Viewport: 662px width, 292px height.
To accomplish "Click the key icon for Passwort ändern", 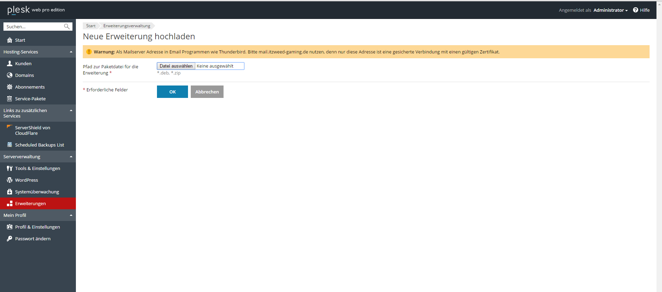I will pos(10,239).
